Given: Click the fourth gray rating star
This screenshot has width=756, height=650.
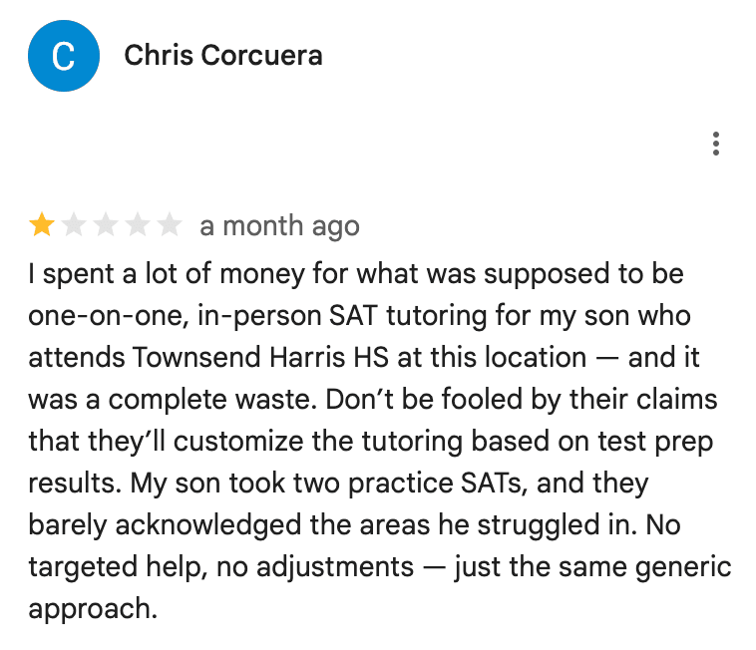Looking at the screenshot, I should [x=138, y=226].
